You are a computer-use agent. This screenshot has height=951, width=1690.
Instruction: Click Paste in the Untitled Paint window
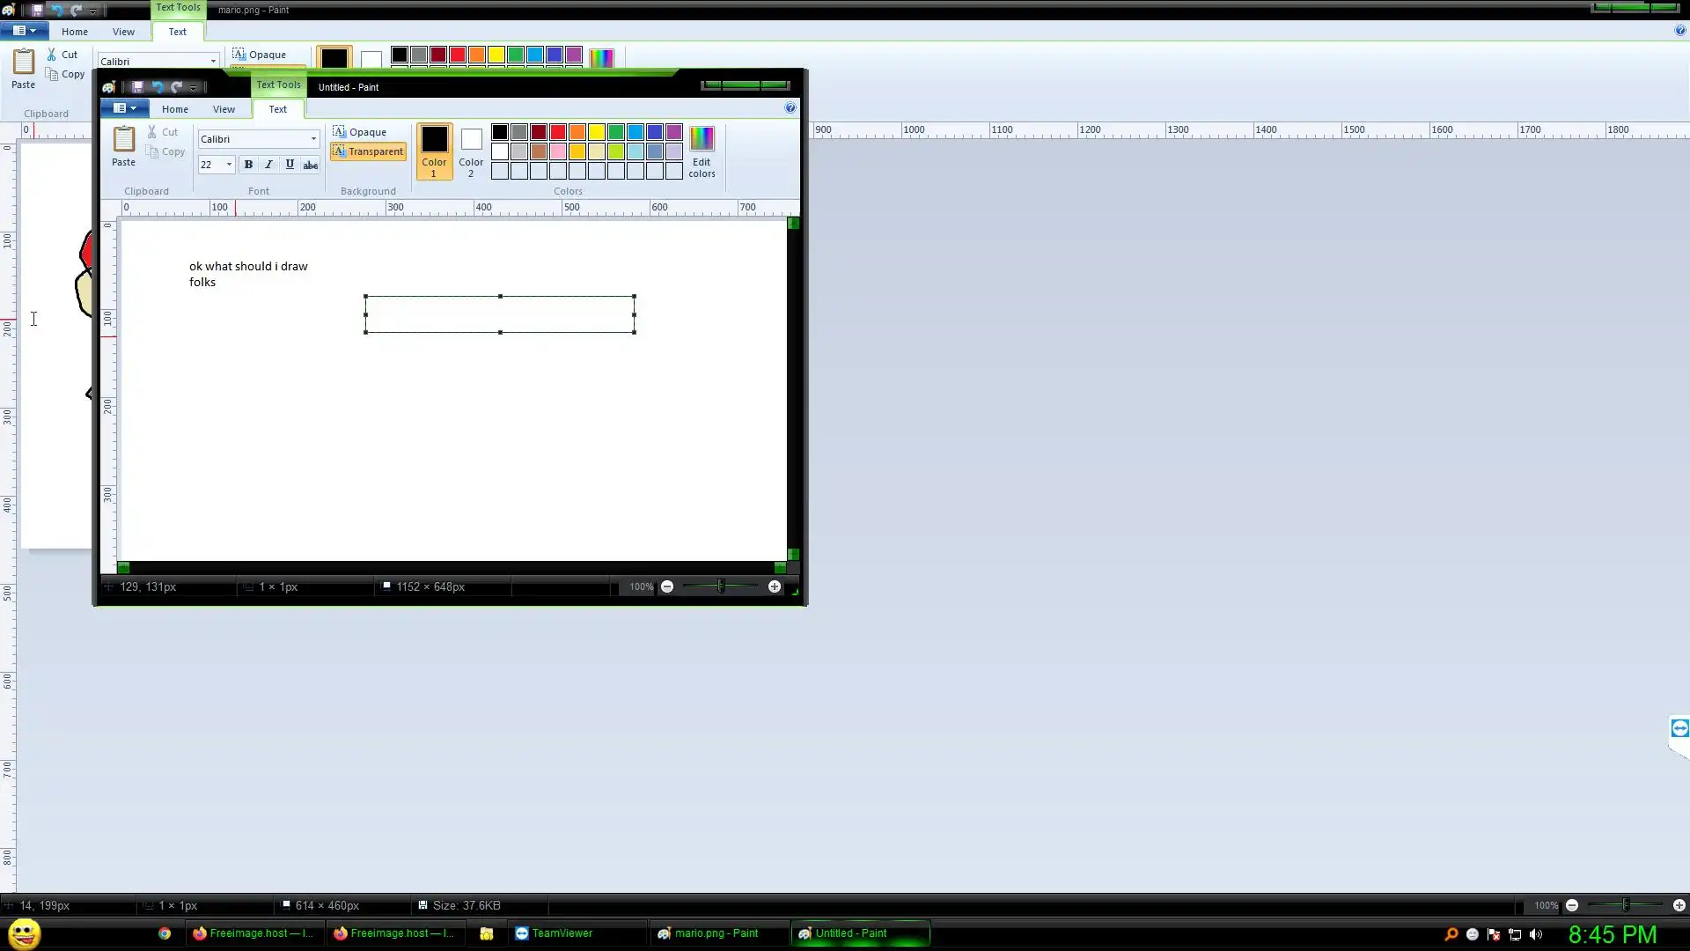pos(123,146)
